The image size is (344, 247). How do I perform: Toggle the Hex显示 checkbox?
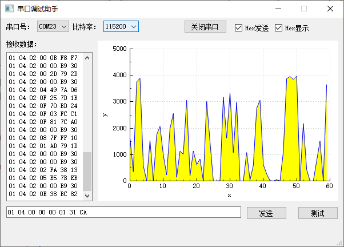point(279,28)
